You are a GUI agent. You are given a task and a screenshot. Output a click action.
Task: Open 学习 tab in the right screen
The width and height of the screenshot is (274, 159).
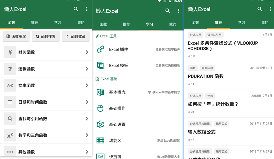click(242, 23)
